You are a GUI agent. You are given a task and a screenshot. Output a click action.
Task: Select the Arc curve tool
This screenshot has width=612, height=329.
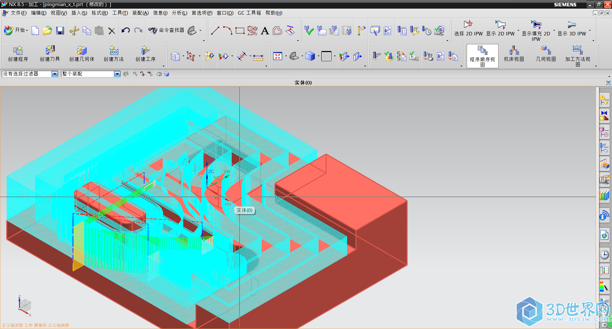[x=228, y=31]
